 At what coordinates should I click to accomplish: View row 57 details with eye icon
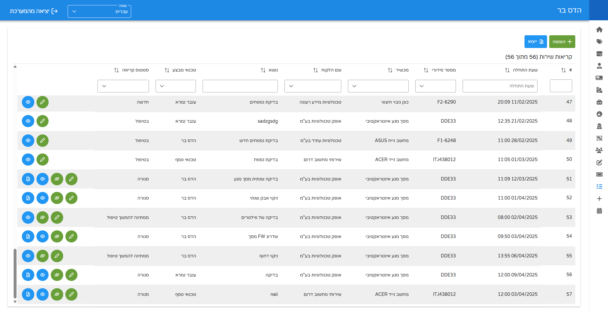43,294
